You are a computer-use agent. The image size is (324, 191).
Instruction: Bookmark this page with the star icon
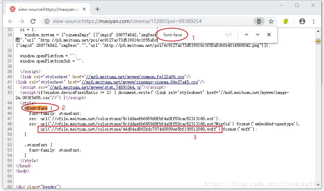(271, 21)
